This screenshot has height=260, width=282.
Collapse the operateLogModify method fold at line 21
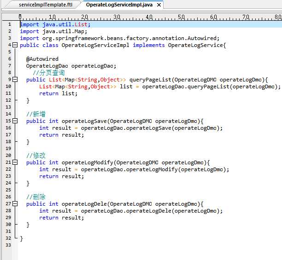pyautogui.click(x=15, y=162)
